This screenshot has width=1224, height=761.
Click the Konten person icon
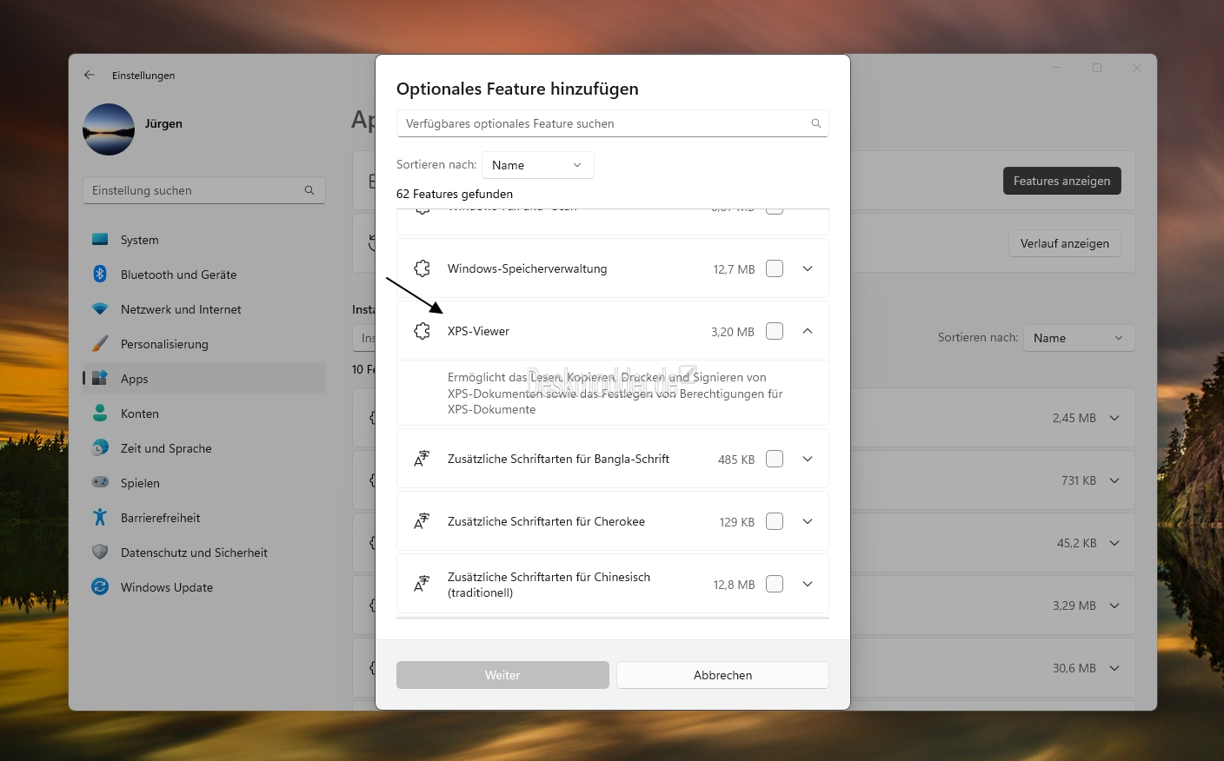100,414
